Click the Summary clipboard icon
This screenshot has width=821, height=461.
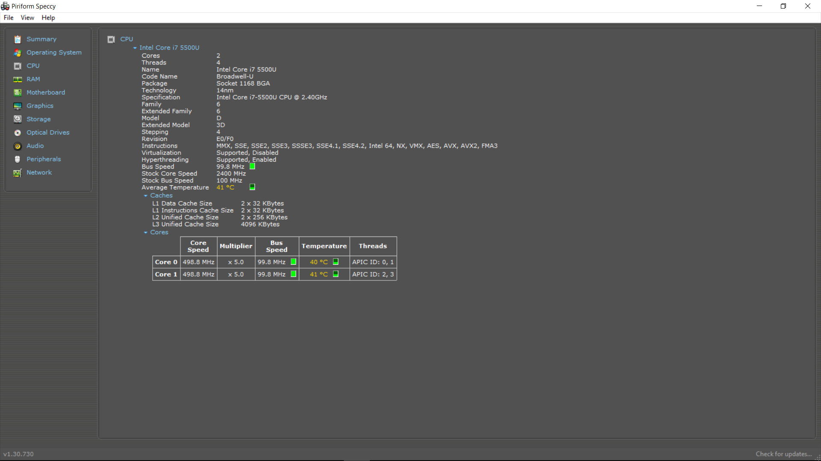[18, 39]
